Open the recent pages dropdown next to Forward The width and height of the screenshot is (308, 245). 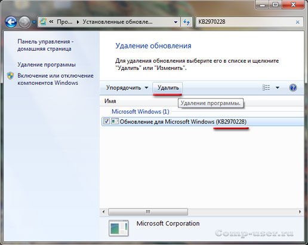pos(34,22)
